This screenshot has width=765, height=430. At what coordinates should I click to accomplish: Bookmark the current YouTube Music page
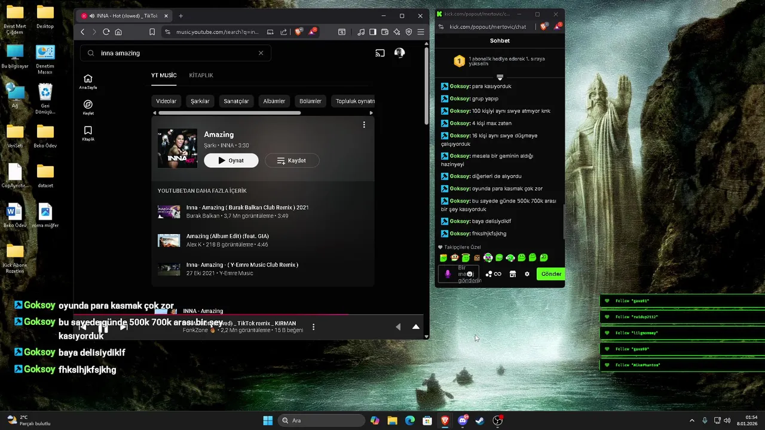click(x=152, y=32)
